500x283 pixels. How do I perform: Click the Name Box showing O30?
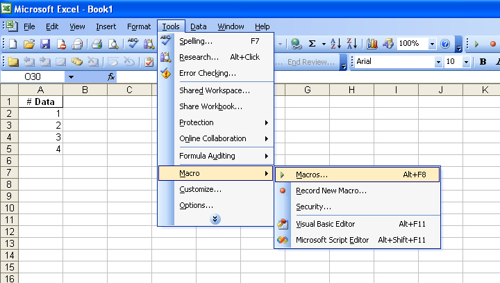(33, 77)
